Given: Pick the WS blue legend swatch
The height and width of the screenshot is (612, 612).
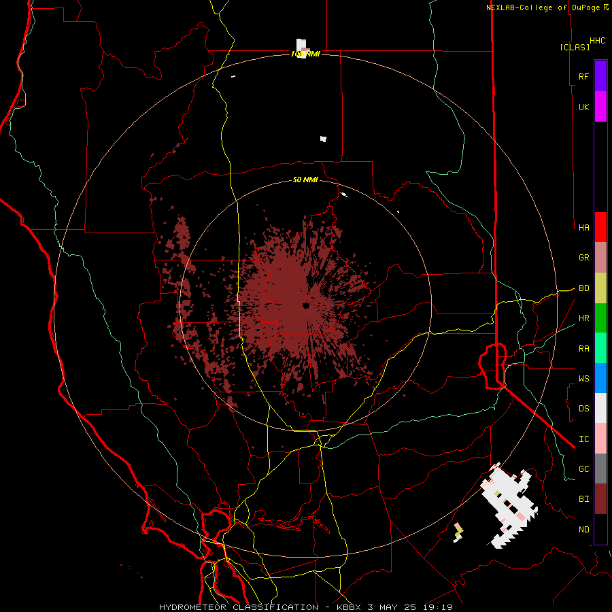Looking at the screenshot, I should coord(600,378).
